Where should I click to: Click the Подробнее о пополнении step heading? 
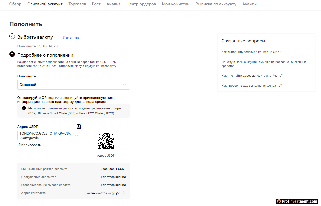point(45,55)
